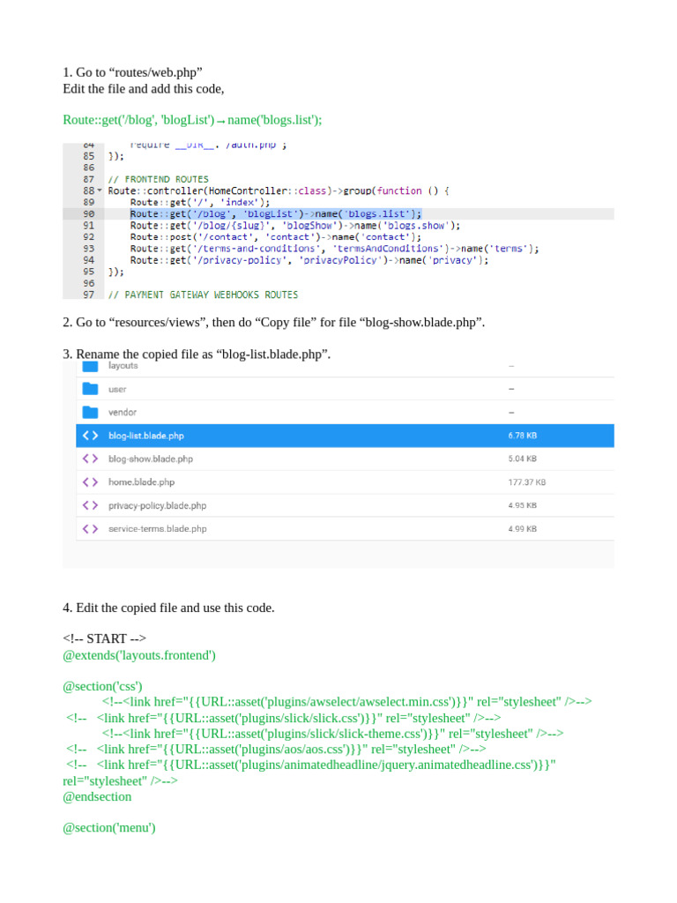Click the @section('menu') line

point(109,827)
